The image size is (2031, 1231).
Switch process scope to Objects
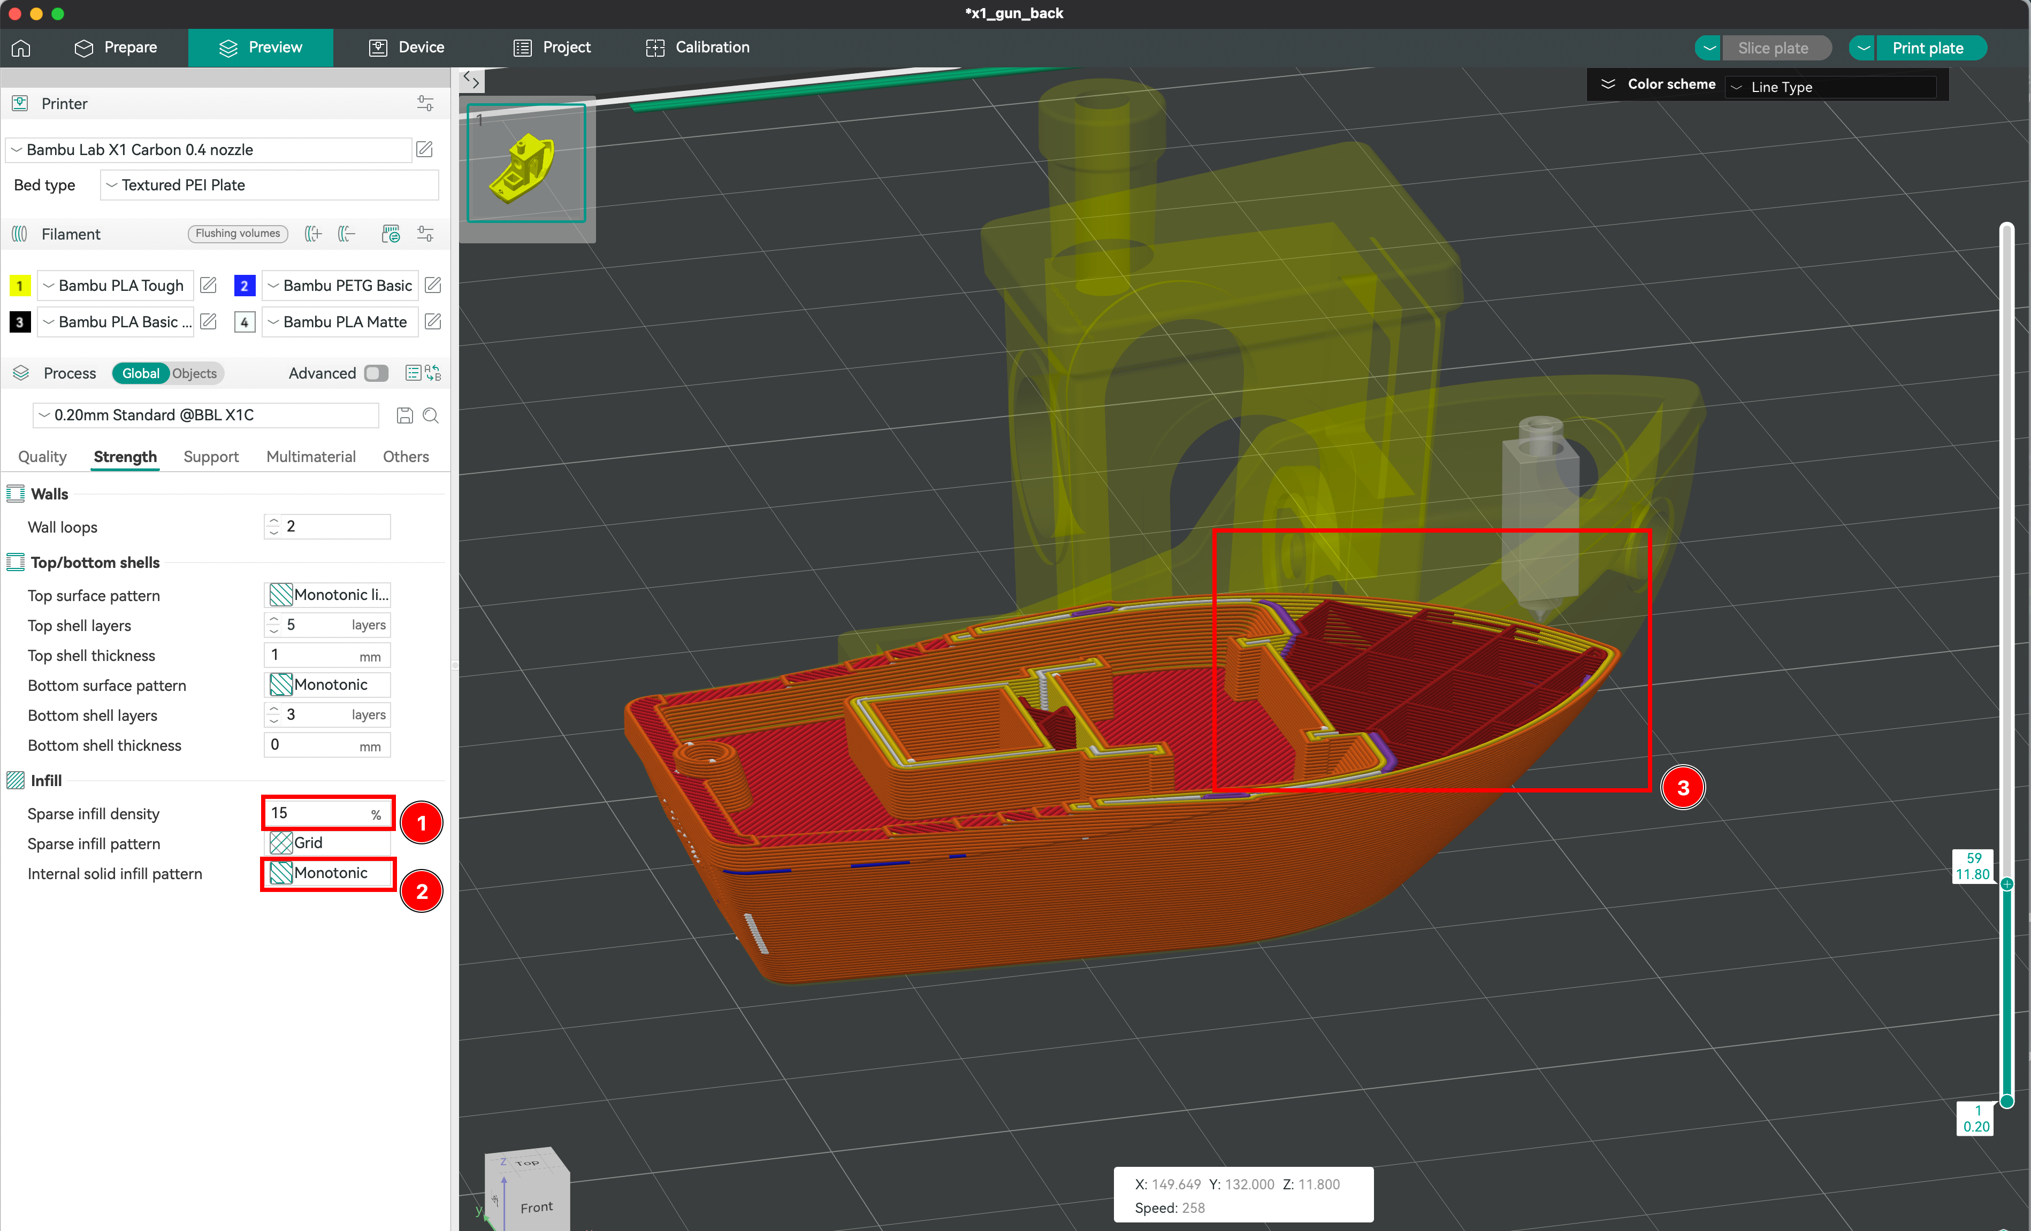(x=195, y=373)
